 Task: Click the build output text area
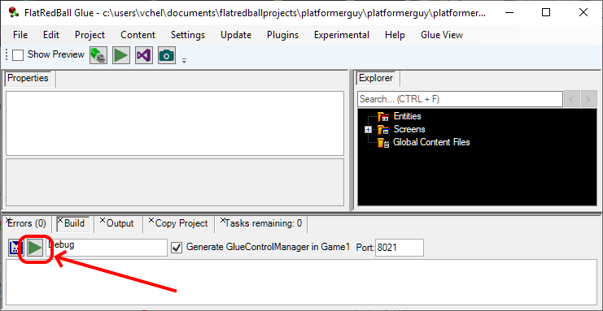301,282
